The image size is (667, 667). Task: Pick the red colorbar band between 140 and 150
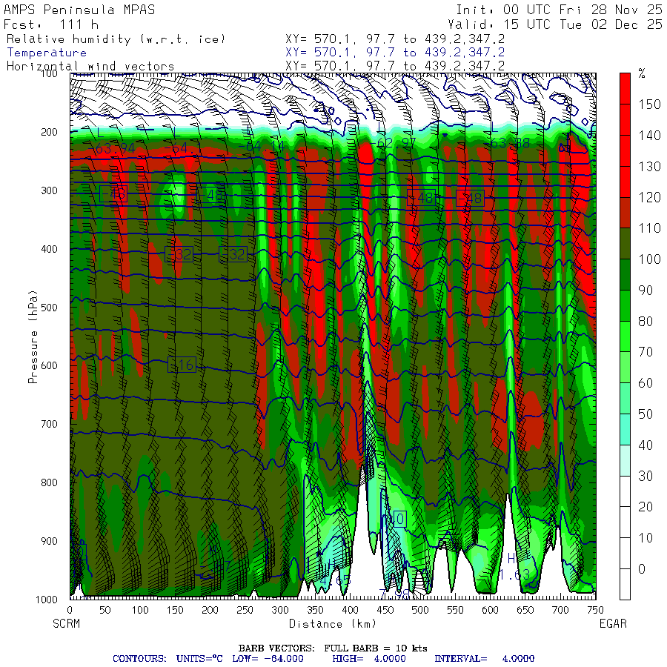(625, 120)
